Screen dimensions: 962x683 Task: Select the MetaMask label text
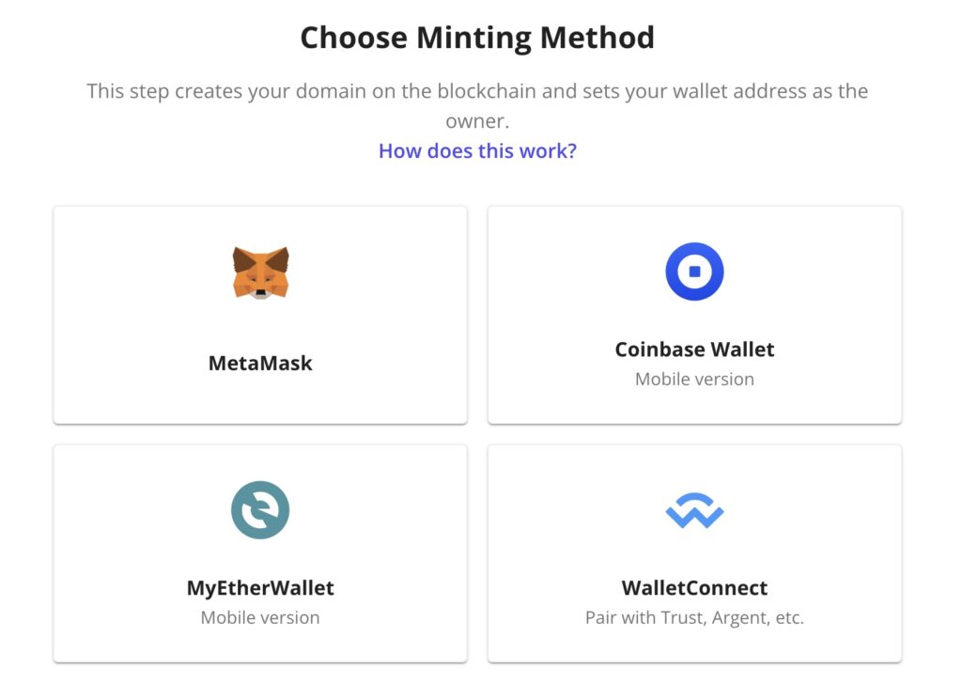[x=260, y=363]
